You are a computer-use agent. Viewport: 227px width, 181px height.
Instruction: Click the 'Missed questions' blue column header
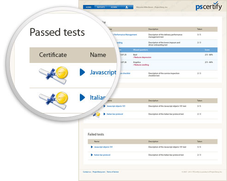(140, 50)
